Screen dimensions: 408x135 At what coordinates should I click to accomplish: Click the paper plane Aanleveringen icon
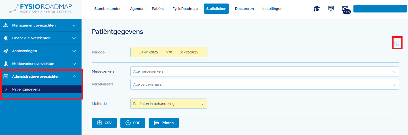(6, 51)
